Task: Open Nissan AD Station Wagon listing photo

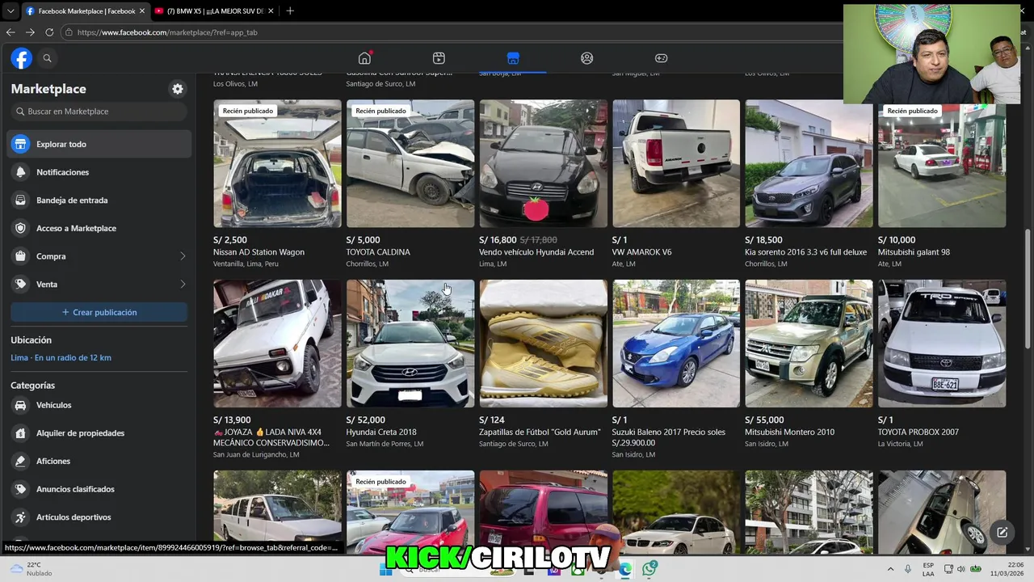Action: tap(277, 163)
